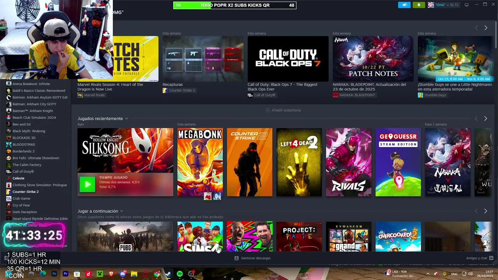Open Hollow Knight Silksong cover
Screen dimensions: 498x280
(x=125, y=150)
